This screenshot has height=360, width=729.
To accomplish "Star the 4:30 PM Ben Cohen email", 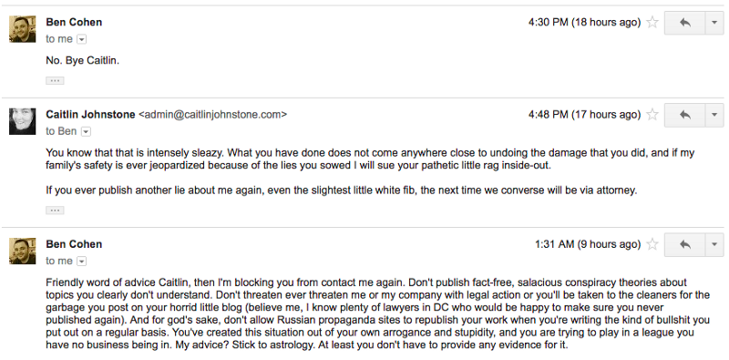I will [x=652, y=22].
